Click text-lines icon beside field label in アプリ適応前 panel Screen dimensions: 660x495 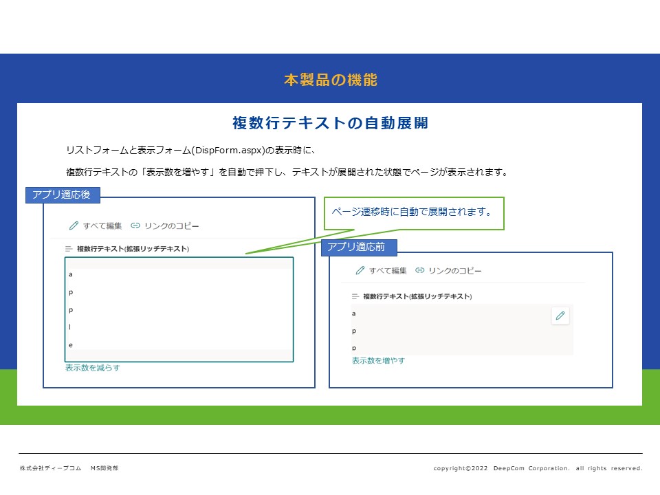point(355,296)
